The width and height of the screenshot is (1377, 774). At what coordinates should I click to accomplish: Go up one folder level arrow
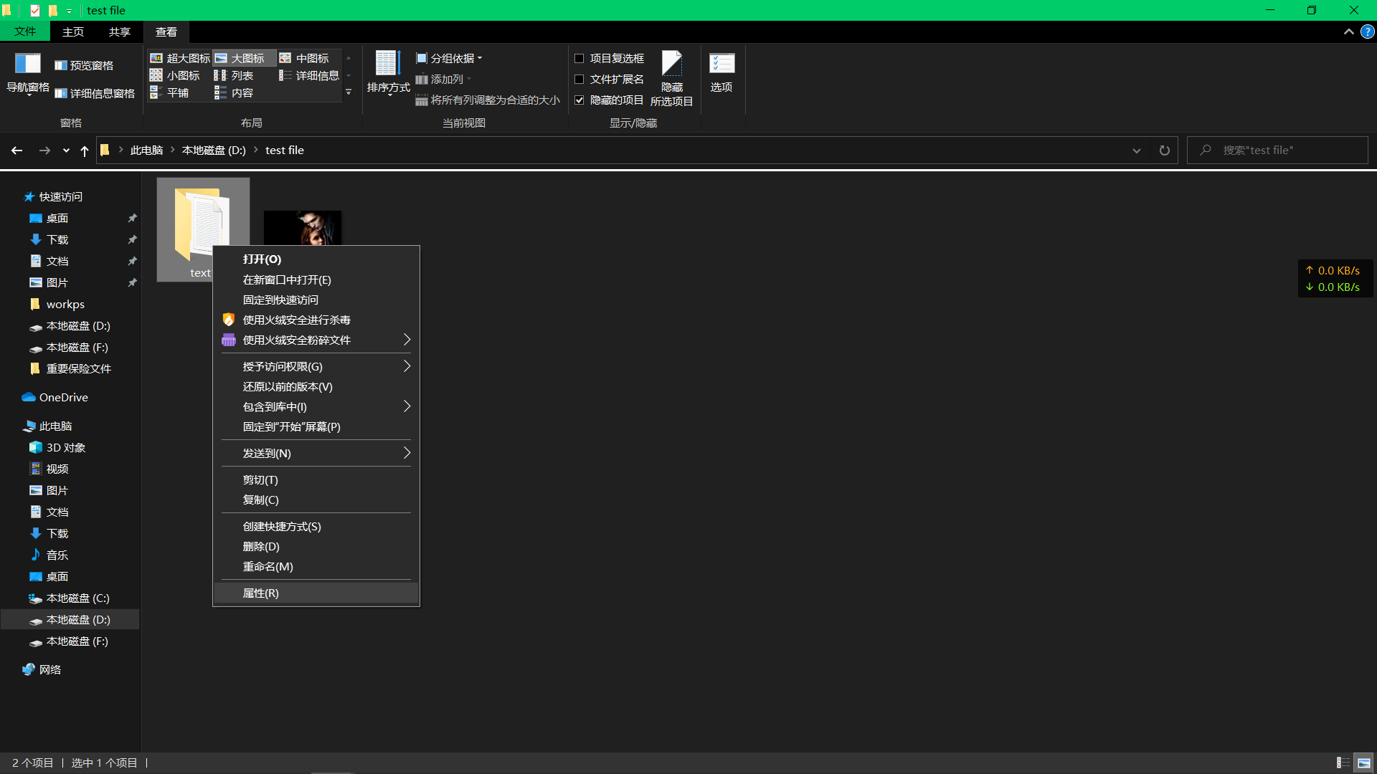[85, 150]
